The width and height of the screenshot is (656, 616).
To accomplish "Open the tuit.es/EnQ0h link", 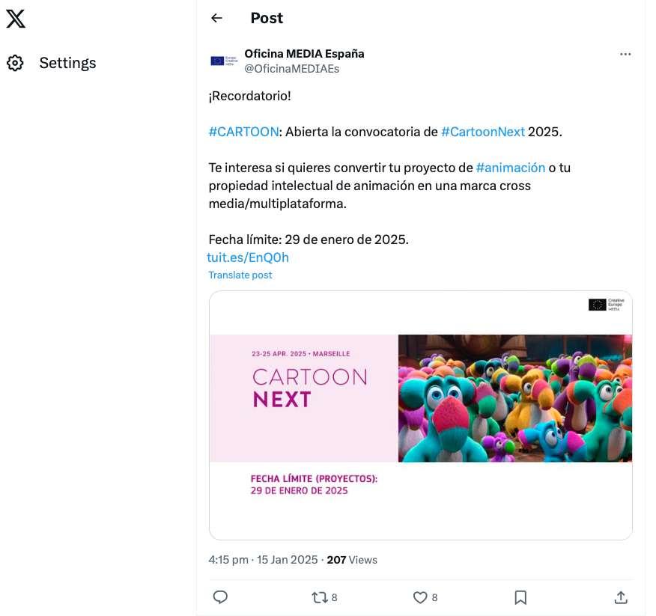I will [248, 257].
